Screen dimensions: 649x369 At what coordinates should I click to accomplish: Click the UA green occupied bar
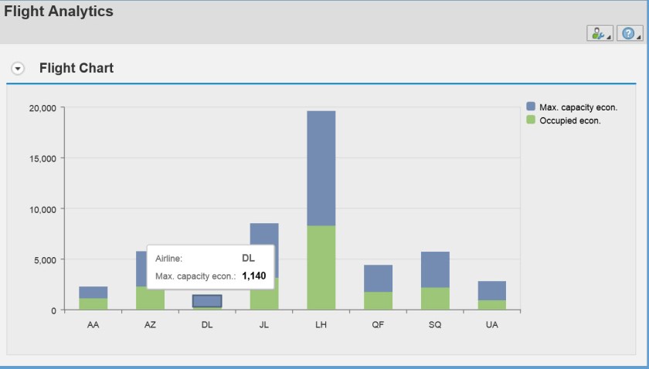coord(491,305)
